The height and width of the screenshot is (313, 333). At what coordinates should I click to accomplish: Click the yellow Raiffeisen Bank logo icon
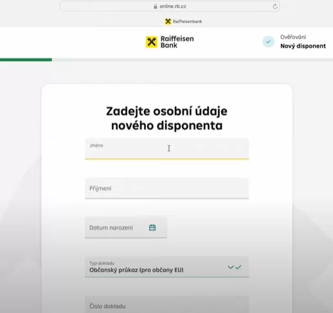152,42
